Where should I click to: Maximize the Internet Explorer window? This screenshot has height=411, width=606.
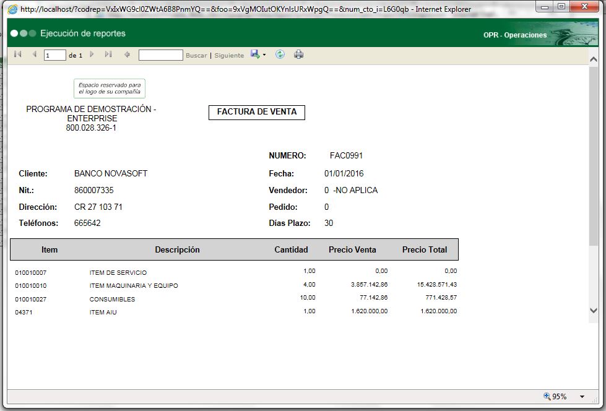pyautogui.click(x=562, y=7)
